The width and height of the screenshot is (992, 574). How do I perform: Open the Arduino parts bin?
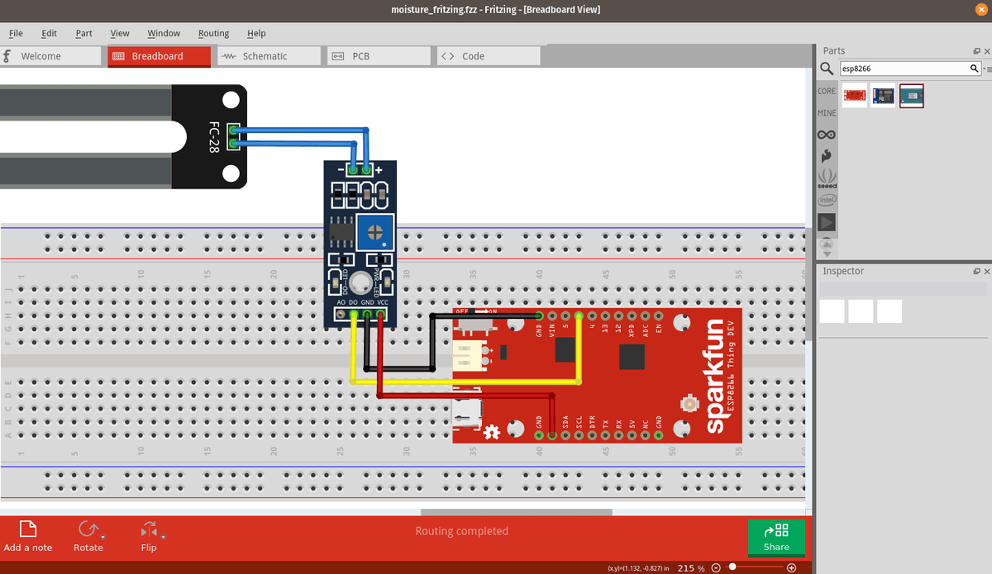(827, 134)
